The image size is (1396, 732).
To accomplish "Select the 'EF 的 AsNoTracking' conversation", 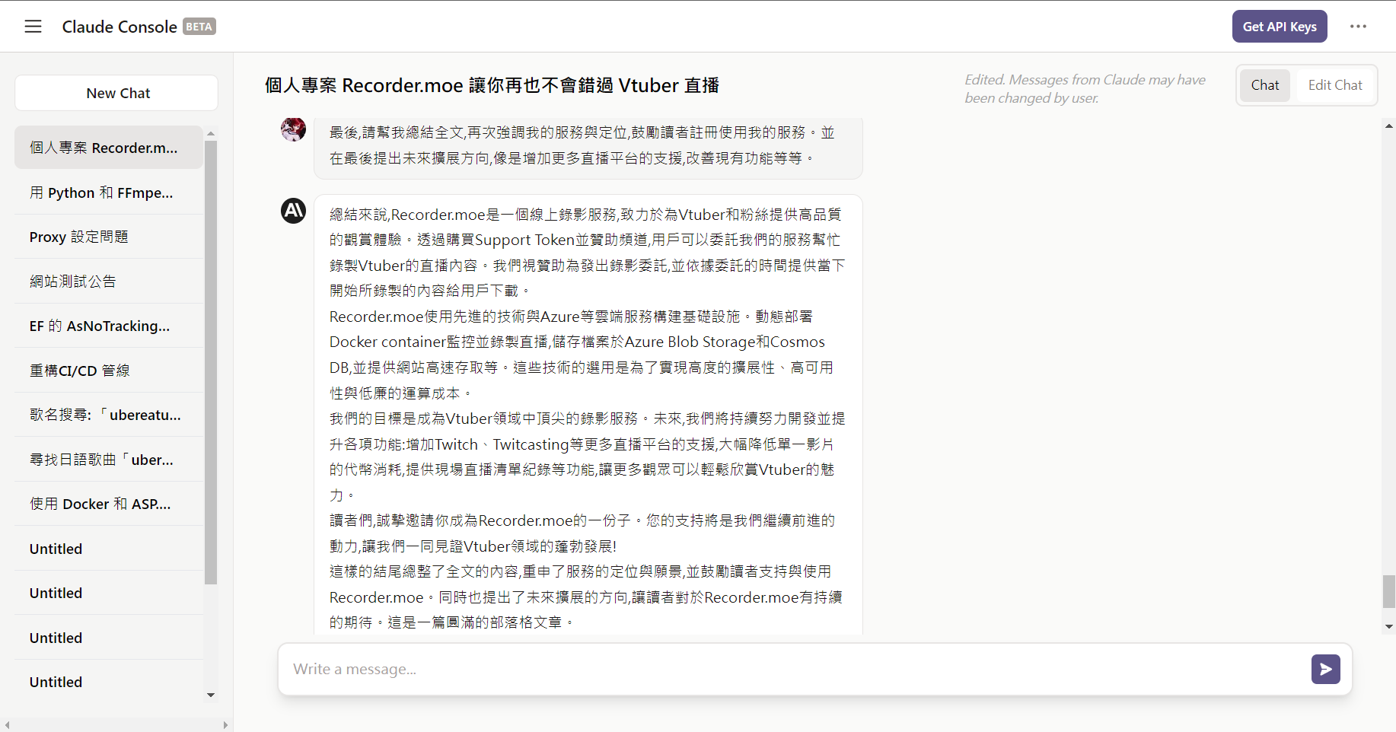I will [99, 326].
